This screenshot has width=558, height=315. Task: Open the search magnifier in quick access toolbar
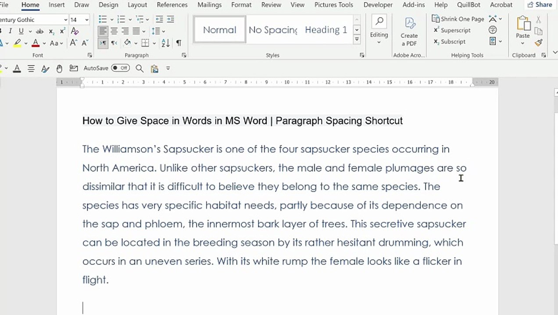(139, 68)
